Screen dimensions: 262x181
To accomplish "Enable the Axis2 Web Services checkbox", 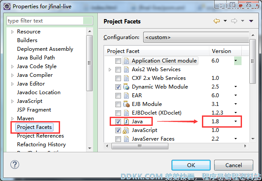I will [118, 69].
